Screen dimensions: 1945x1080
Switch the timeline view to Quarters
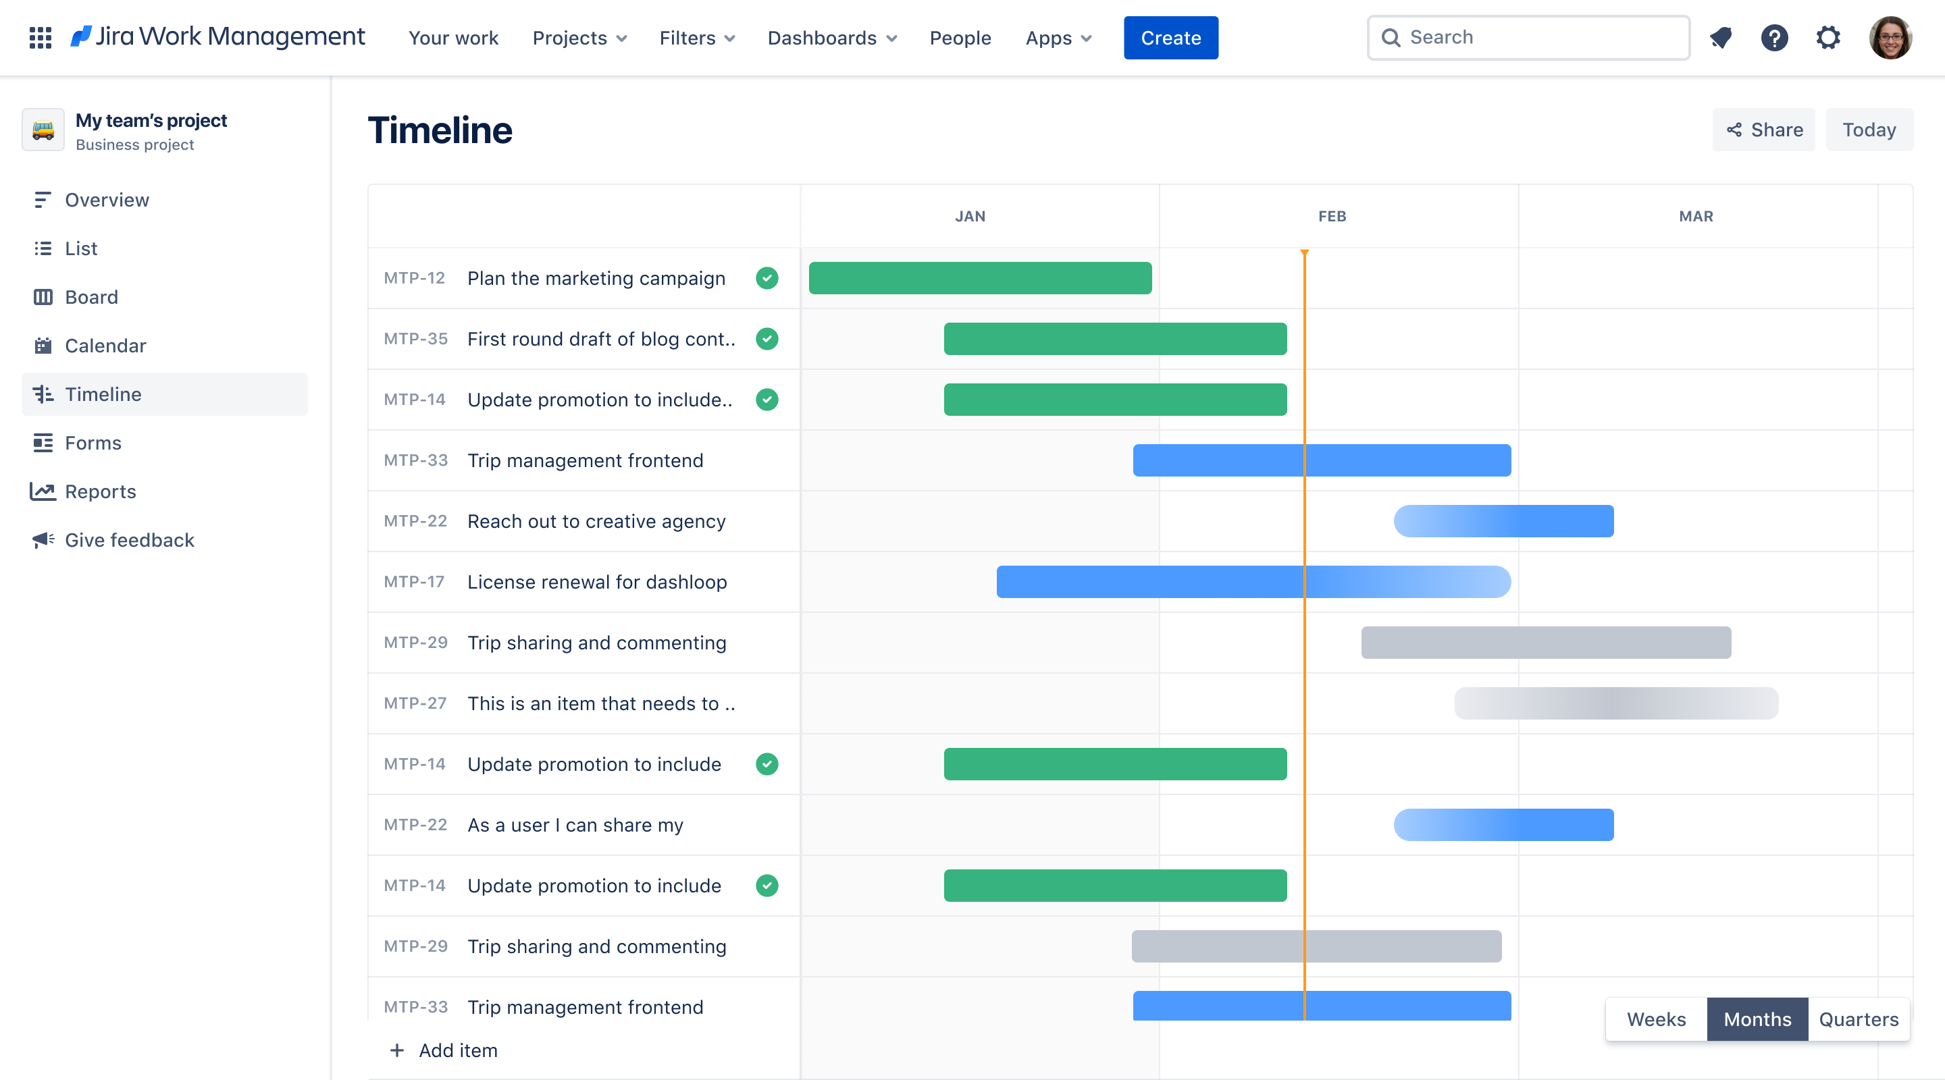[x=1859, y=1019]
